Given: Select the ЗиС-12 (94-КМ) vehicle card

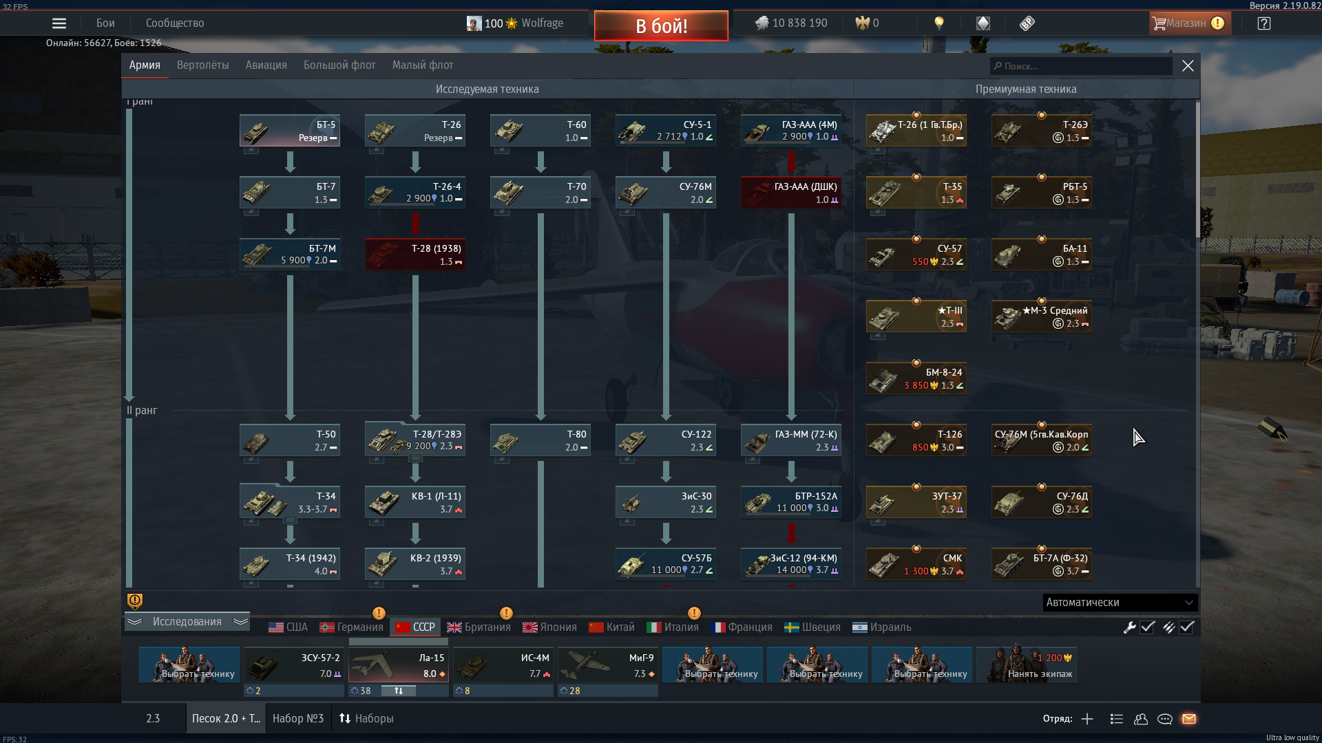Looking at the screenshot, I should pos(791,564).
